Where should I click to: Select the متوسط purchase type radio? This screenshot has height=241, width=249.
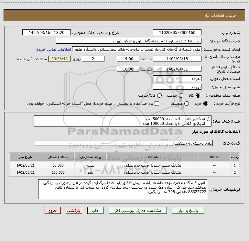click(187, 104)
